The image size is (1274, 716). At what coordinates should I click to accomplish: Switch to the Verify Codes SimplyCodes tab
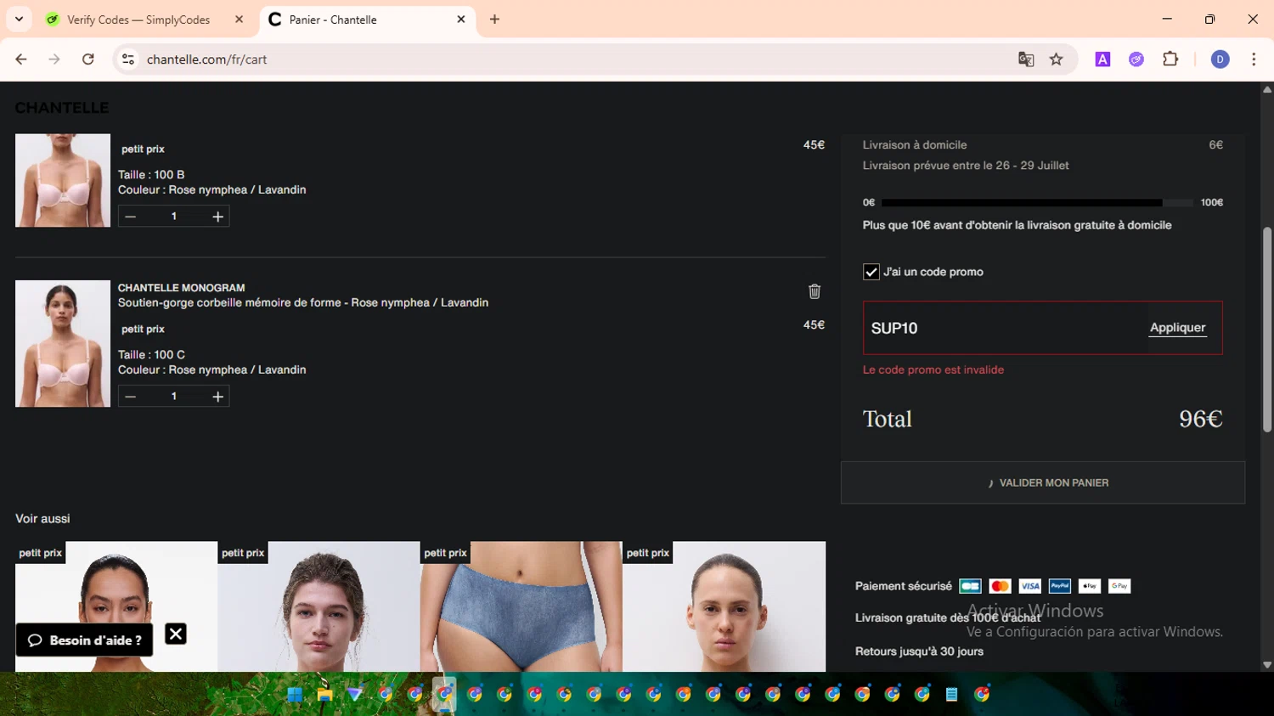coord(138,20)
